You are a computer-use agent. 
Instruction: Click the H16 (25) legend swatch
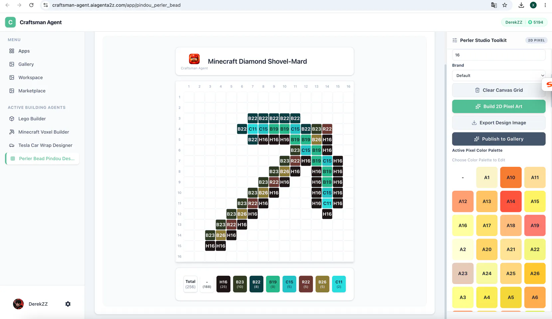click(223, 284)
